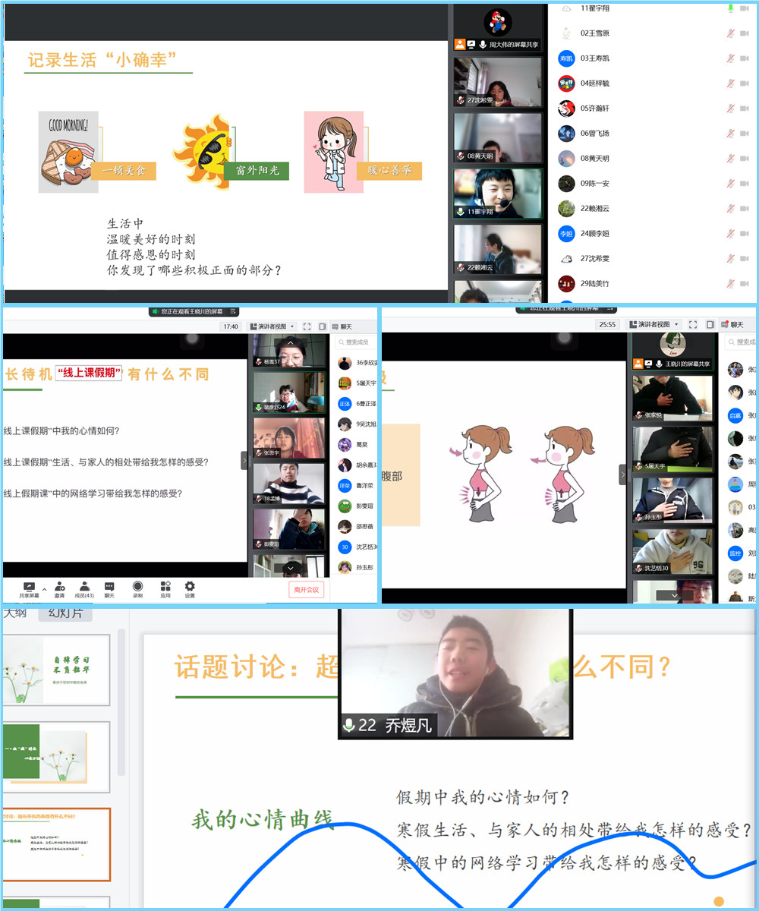Collapse video strip arrow in 17:40 window
Viewport: 759px width, 911px height.
pyautogui.click(x=244, y=460)
